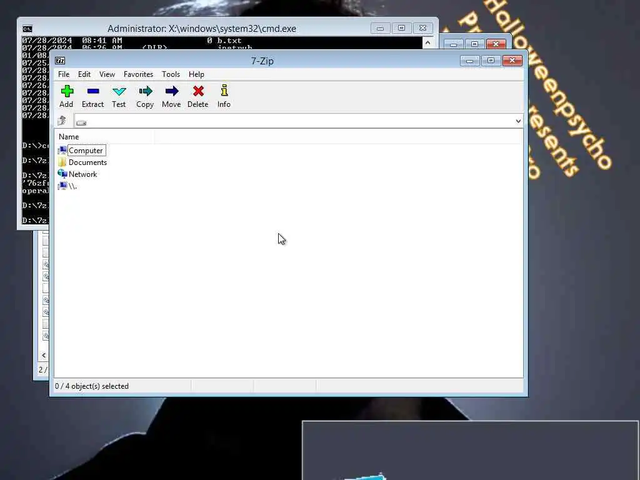Screen dimensions: 640x480
Task: Close the cmd.exe Administrator window
Action: pos(423,28)
